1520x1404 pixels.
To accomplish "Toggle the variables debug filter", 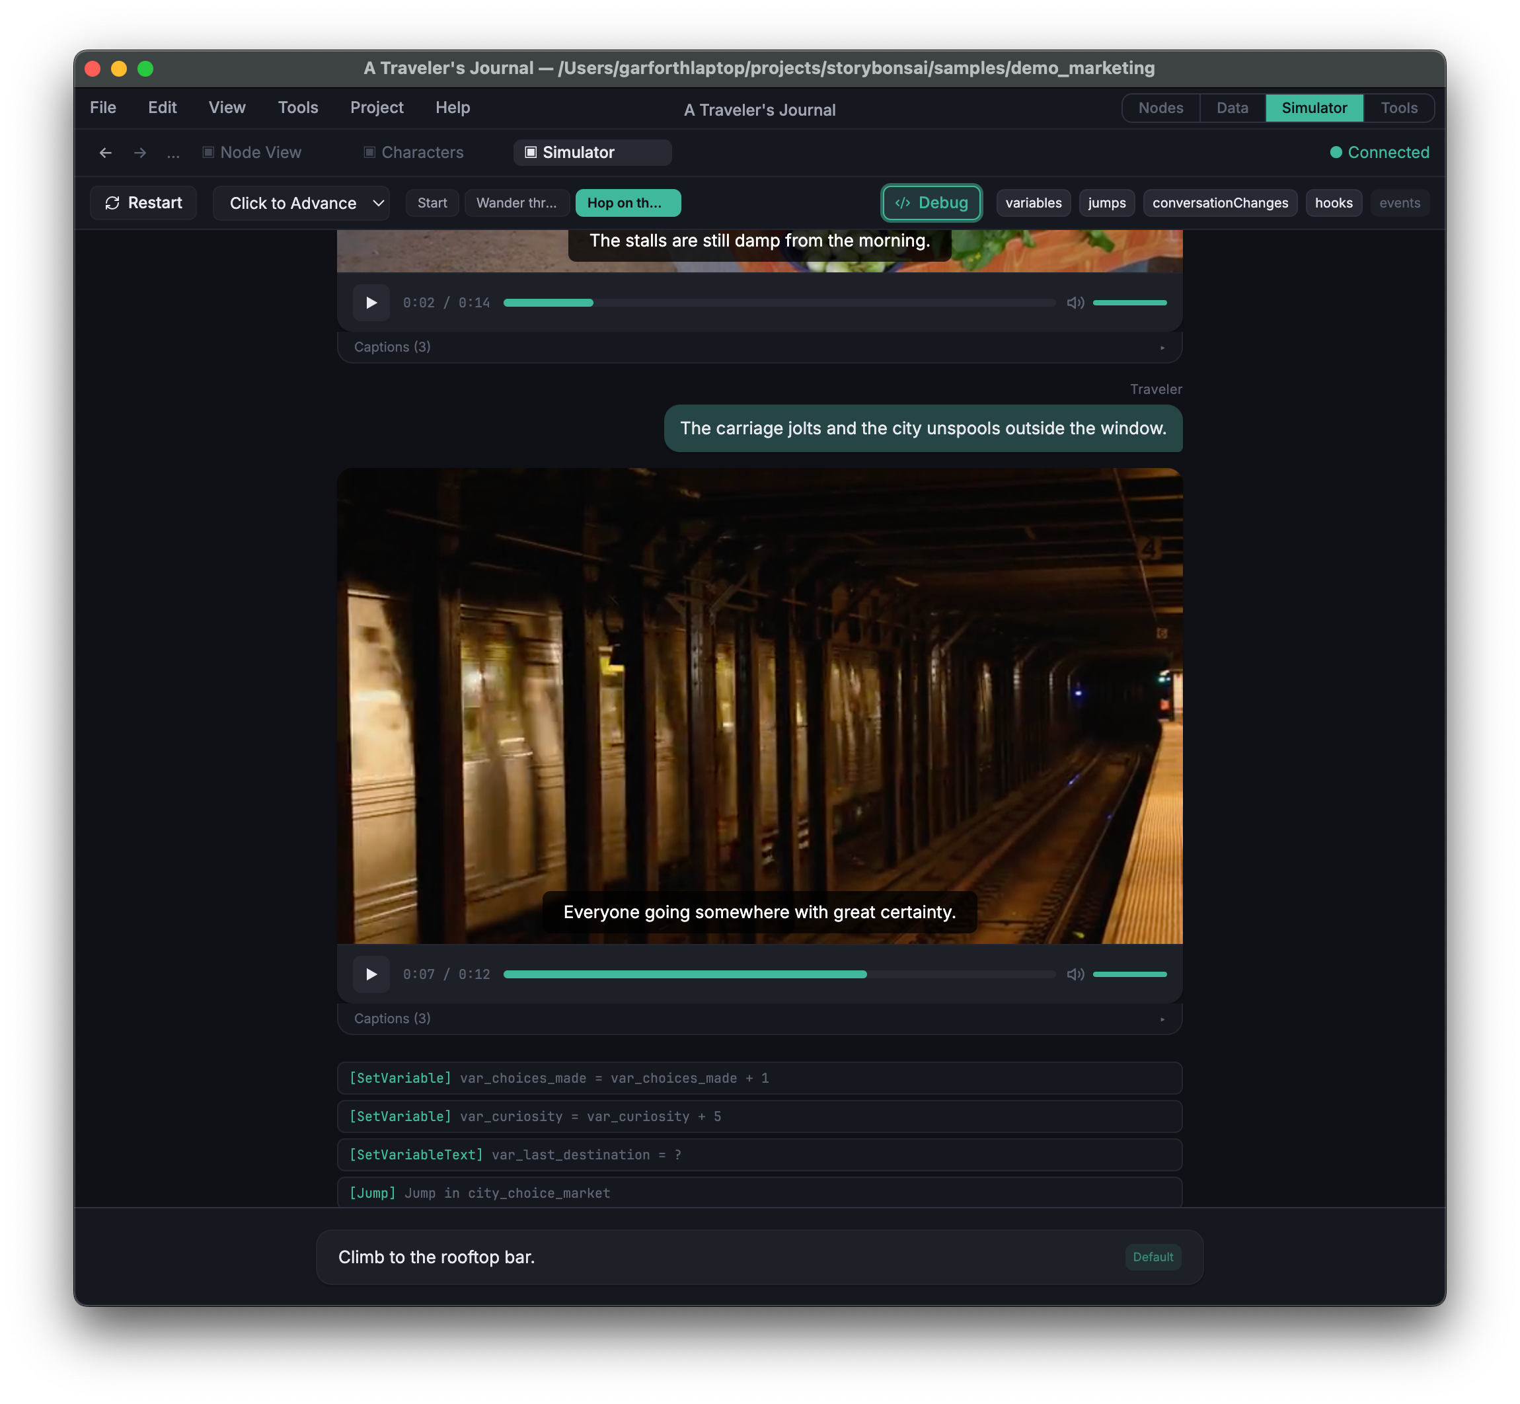I will (x=1033, y=203).
